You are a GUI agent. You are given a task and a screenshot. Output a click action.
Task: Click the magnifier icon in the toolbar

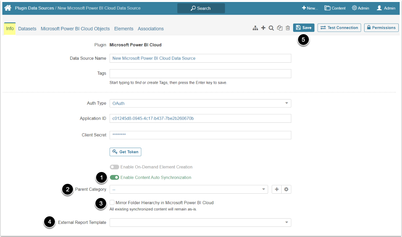[271, 28]
